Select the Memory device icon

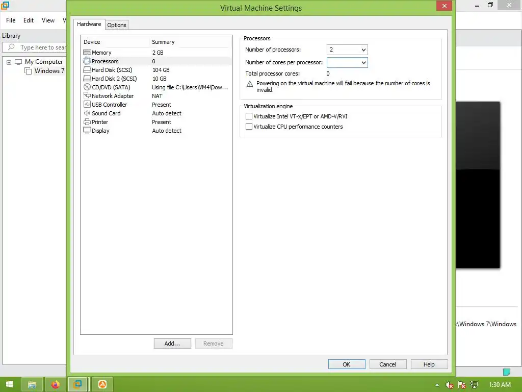coord(87,53)
